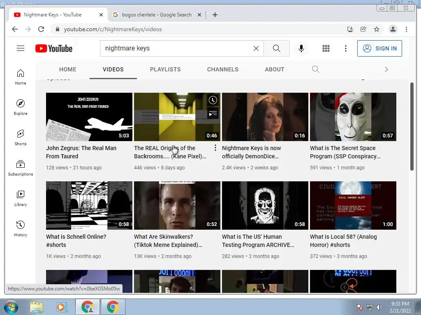Image resolution: width=421 pixels, height=315 pixels.
Task: Open the YouTube guide hamburger menu
Action: point(21,48)
